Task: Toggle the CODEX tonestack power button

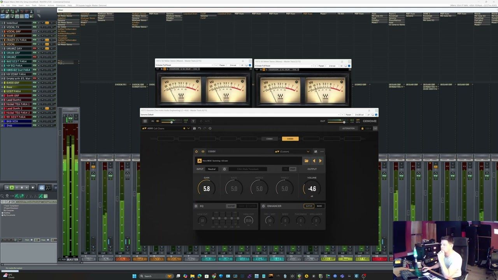Action: tap(224, 169)
